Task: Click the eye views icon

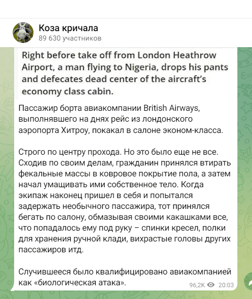Action: (211, 285)
